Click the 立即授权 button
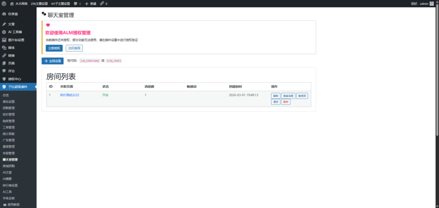Image resolution: width=439 pixels, height=208 pixels. pos(54,48)
